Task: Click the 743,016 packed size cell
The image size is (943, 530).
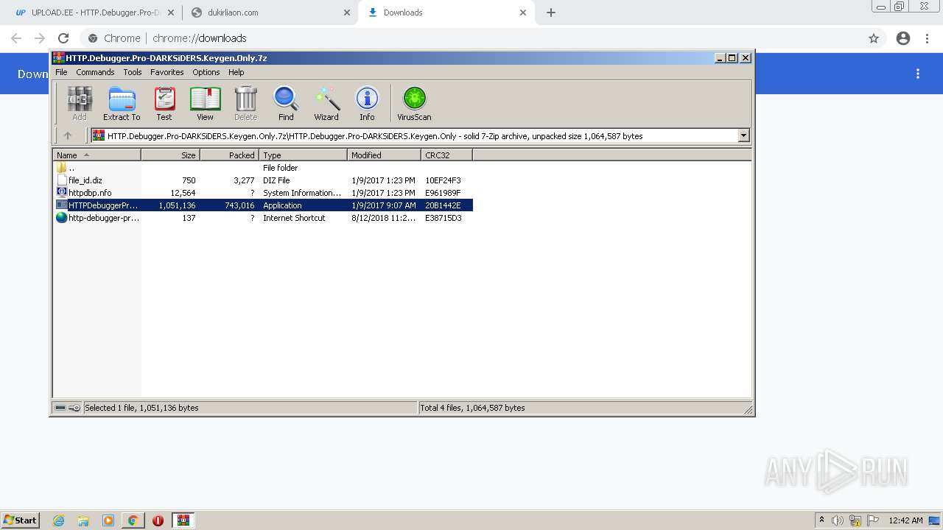Action: (x=239, y=205)
